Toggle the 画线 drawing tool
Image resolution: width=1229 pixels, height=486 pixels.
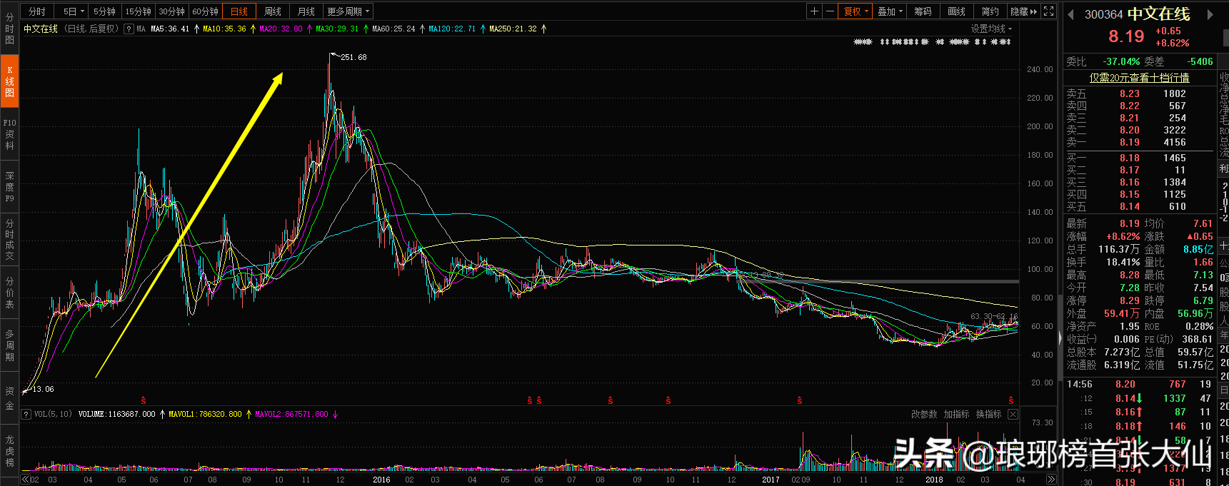tap(956, 11)
